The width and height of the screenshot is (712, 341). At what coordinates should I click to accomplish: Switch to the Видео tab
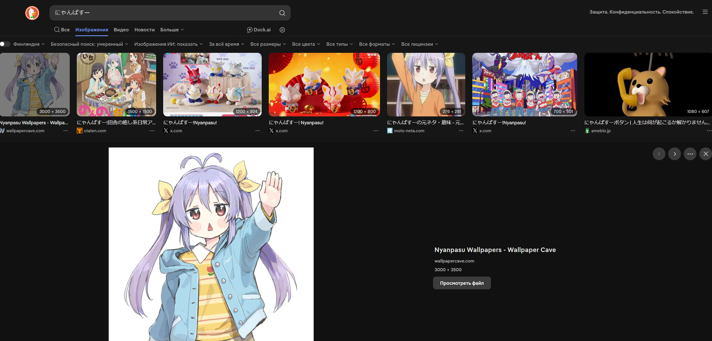point(121,30)
